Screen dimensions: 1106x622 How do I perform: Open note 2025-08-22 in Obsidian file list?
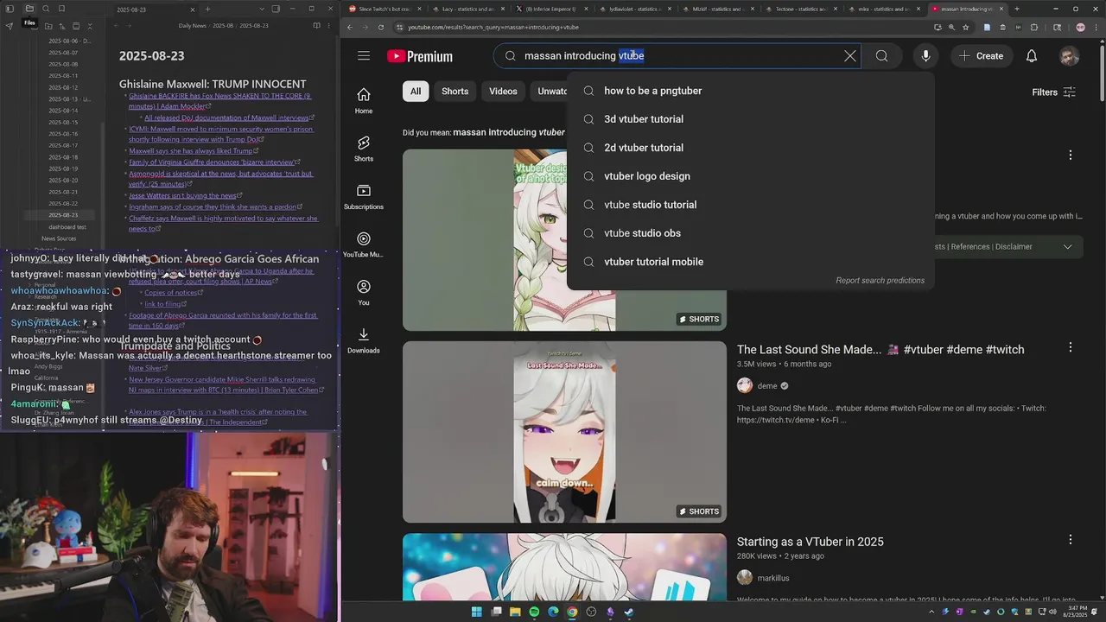(x=63, y=203)
